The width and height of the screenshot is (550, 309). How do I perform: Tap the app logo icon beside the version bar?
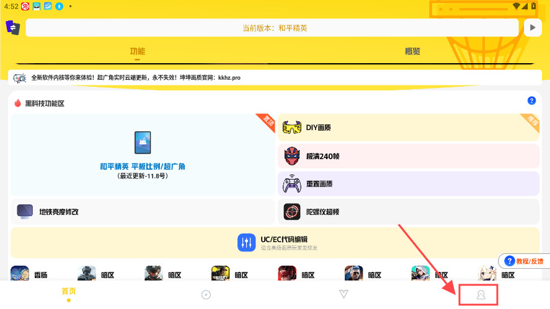tap(12, 27)
